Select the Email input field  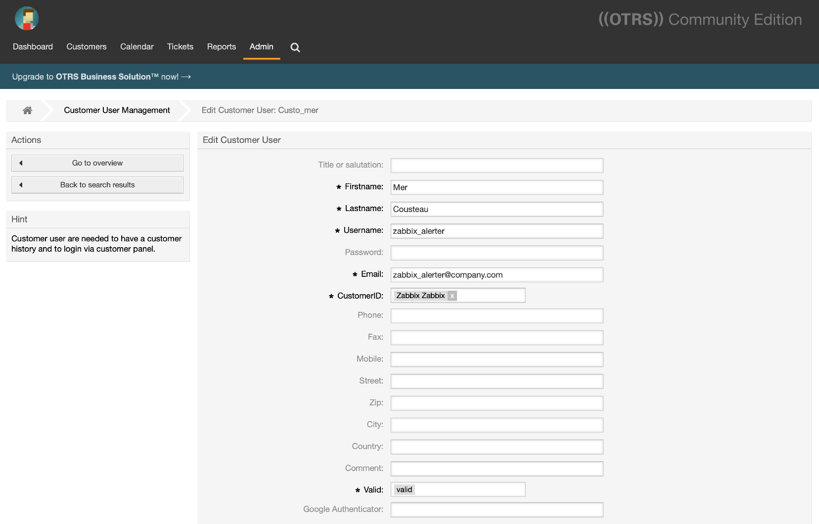(497, 275)
